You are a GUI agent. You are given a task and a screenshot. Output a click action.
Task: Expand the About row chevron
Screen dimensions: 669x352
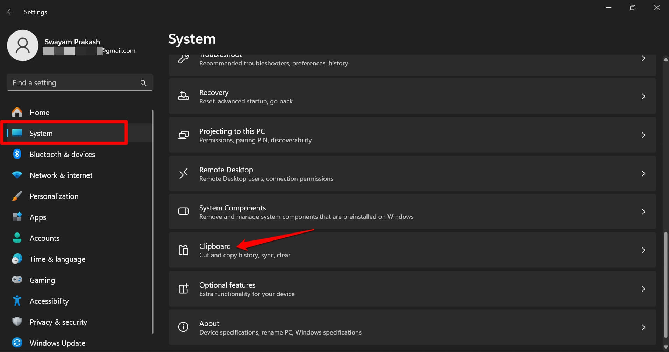point(643,327)
